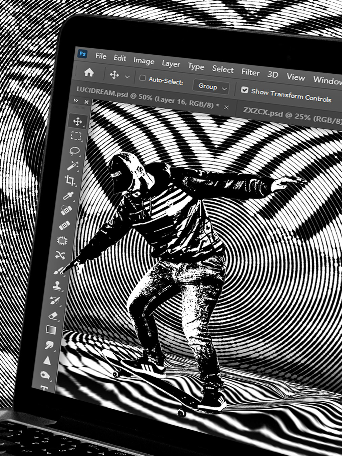Open the Window menu
Screen dimensions: 342x456
coord(327,80)
